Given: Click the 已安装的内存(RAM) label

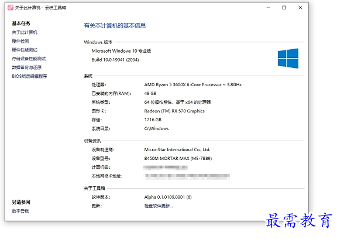Looking at the screenshot, I should tap(111, 93).
